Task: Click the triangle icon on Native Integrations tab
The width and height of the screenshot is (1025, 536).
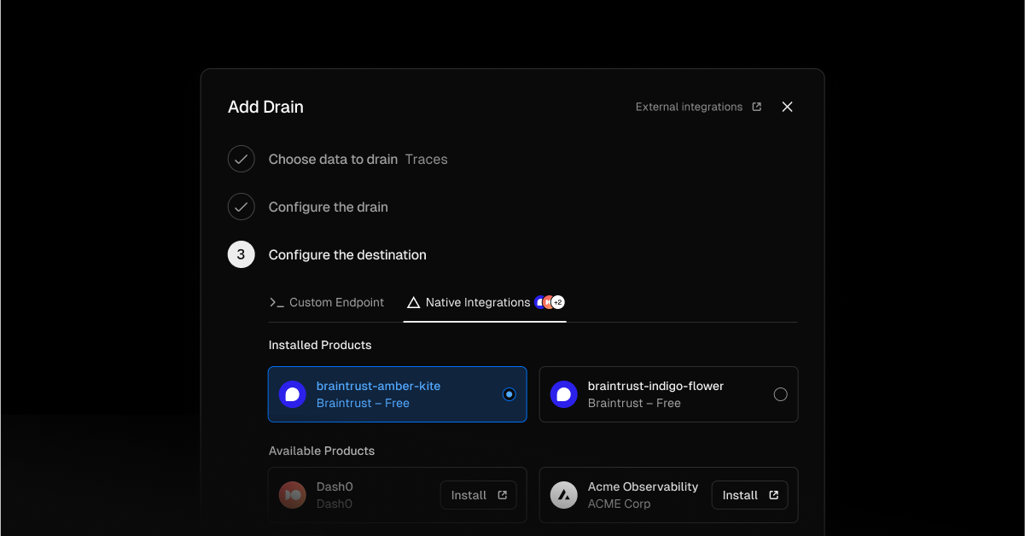Action: [x=414, y=302]
